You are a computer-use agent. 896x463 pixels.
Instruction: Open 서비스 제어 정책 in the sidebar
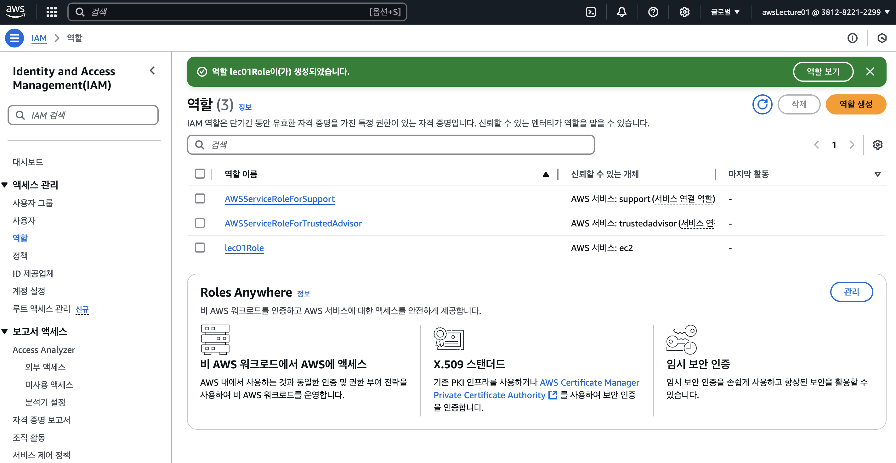[x=41, y=455]
